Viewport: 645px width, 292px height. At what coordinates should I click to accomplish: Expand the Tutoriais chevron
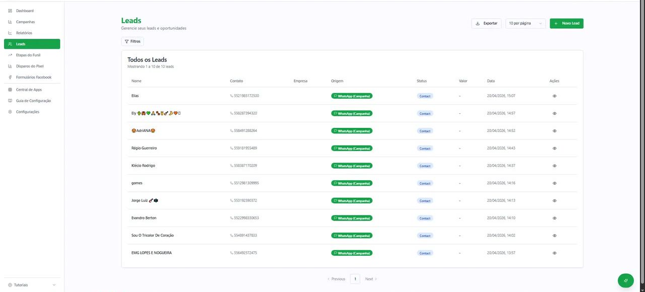pyautogui.click(x=54, y=285)
